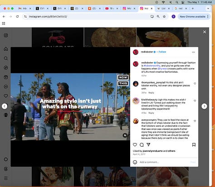
Task: Follow redlobster account
Action: [x=162, y=52]
